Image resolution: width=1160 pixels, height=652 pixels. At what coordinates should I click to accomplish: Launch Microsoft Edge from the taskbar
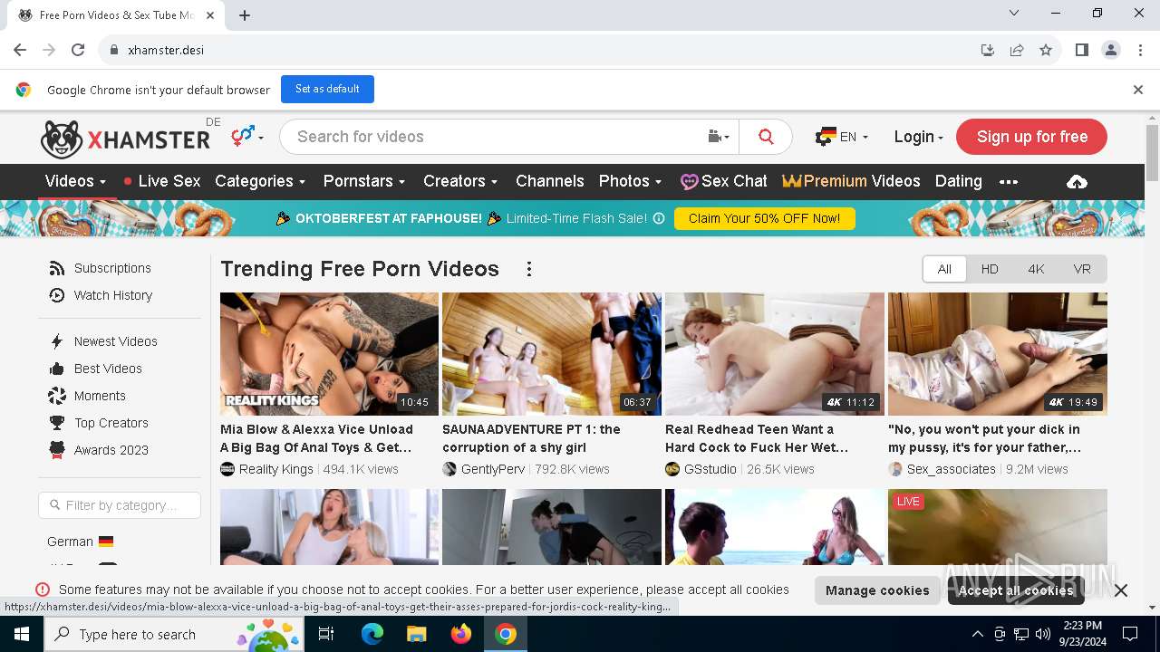point(372,634)
